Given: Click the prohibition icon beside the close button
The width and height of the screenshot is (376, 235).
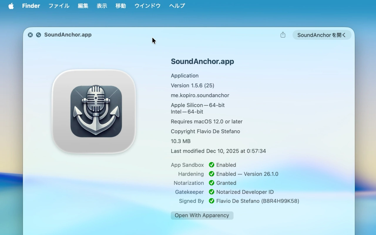Looking at the screenshot, I should pos(38,35).
